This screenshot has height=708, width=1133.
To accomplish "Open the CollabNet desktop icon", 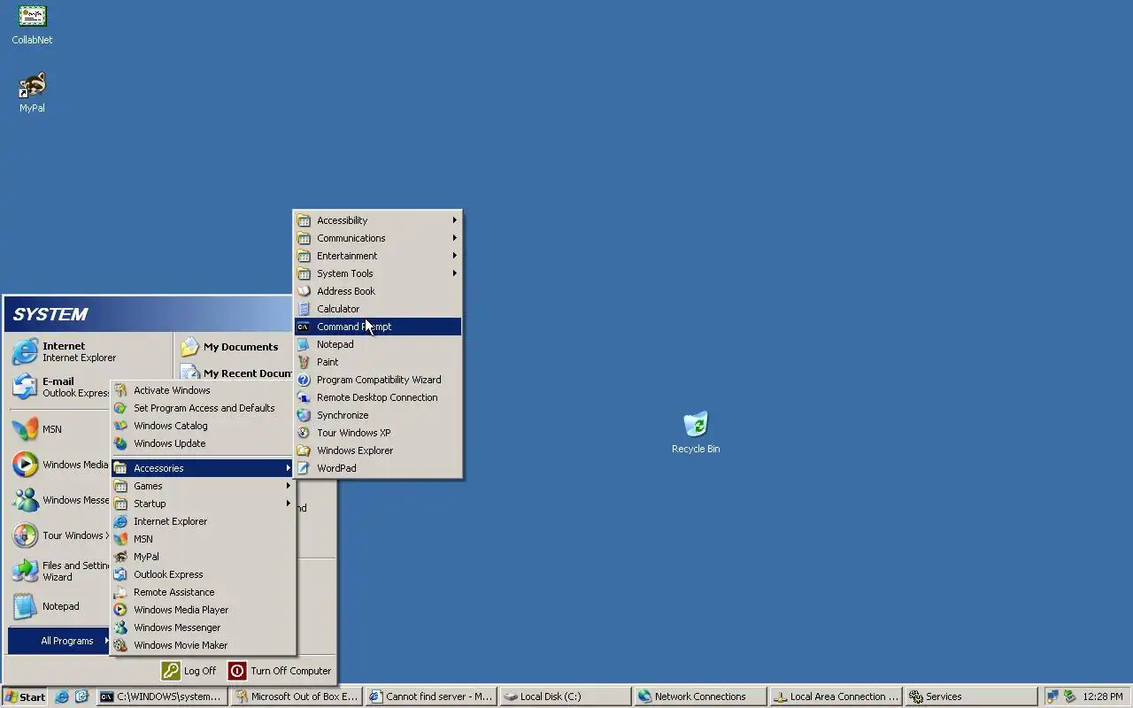I will [32, 25].
